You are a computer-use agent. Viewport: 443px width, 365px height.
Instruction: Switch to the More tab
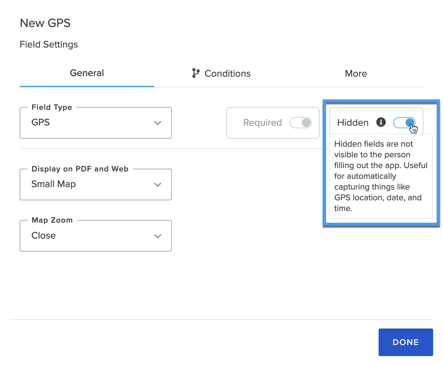click(356, 73)
